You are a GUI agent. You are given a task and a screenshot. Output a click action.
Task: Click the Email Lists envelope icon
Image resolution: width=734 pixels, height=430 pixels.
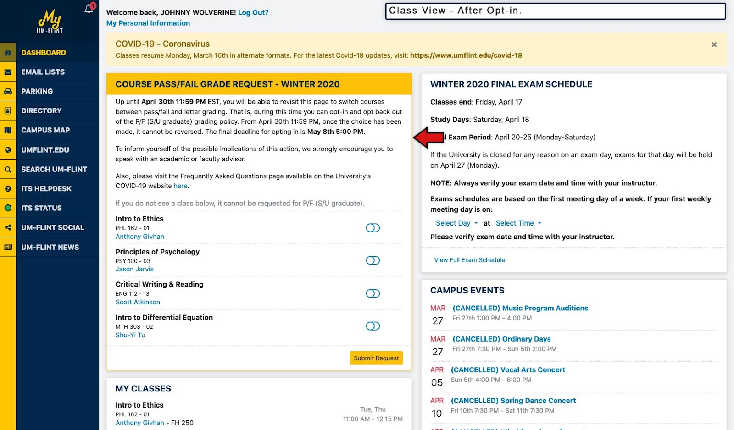point(8,72)
